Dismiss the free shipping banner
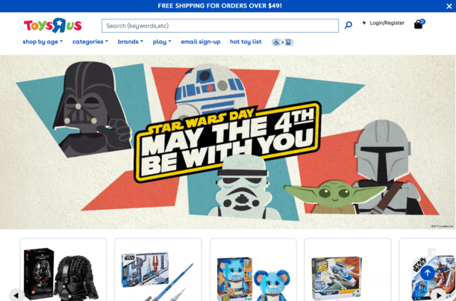The height and width of the screenshot is (301, 456). pos(449,6)
